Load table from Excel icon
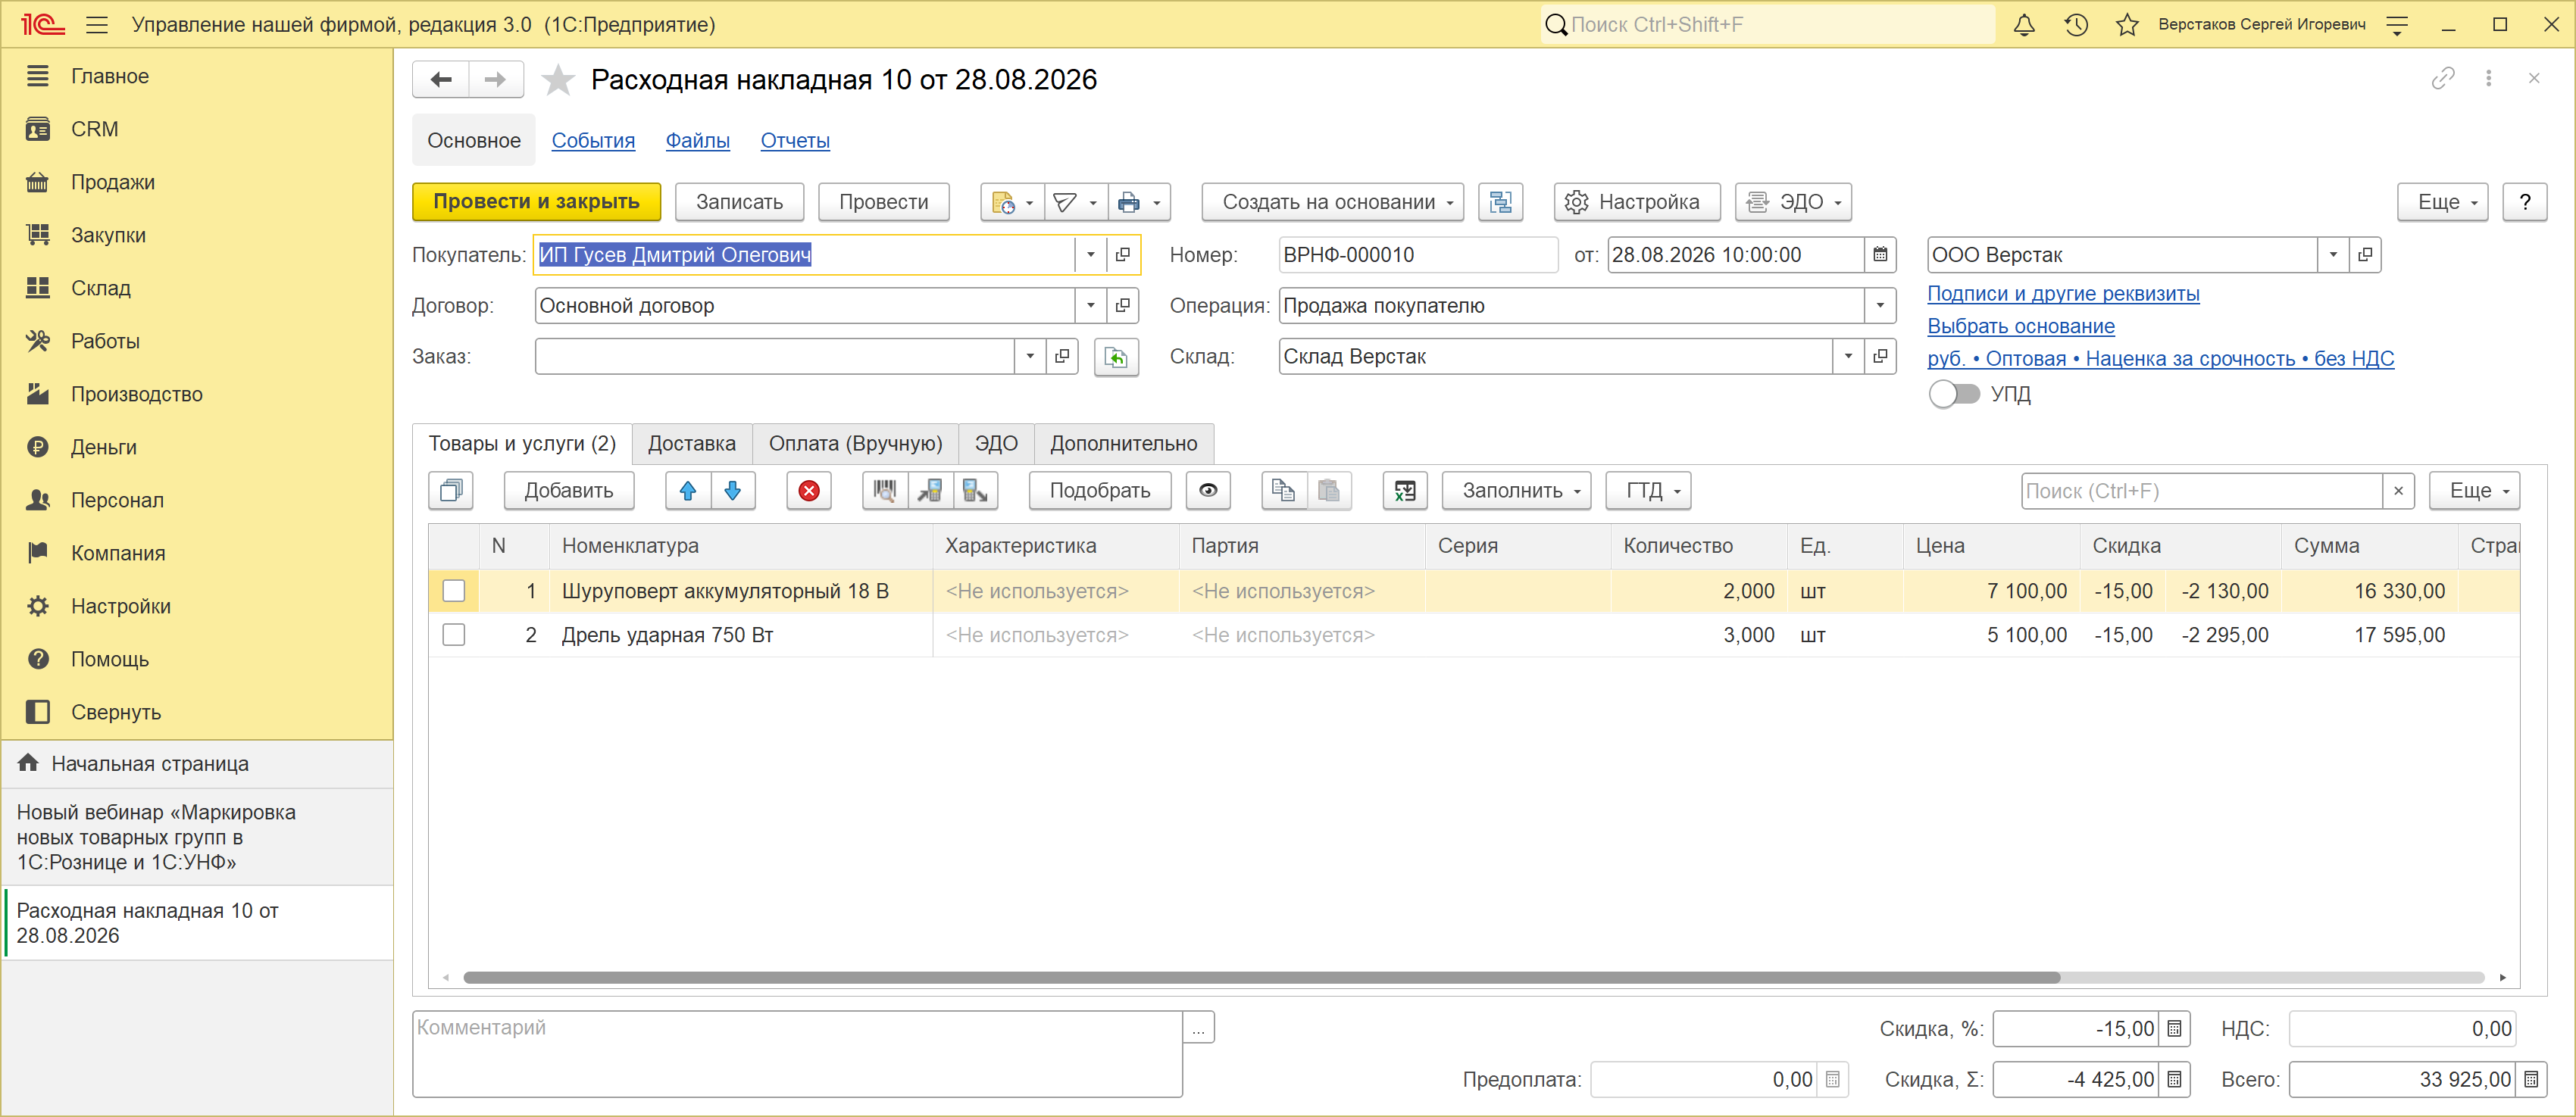 click(1405, 491)
